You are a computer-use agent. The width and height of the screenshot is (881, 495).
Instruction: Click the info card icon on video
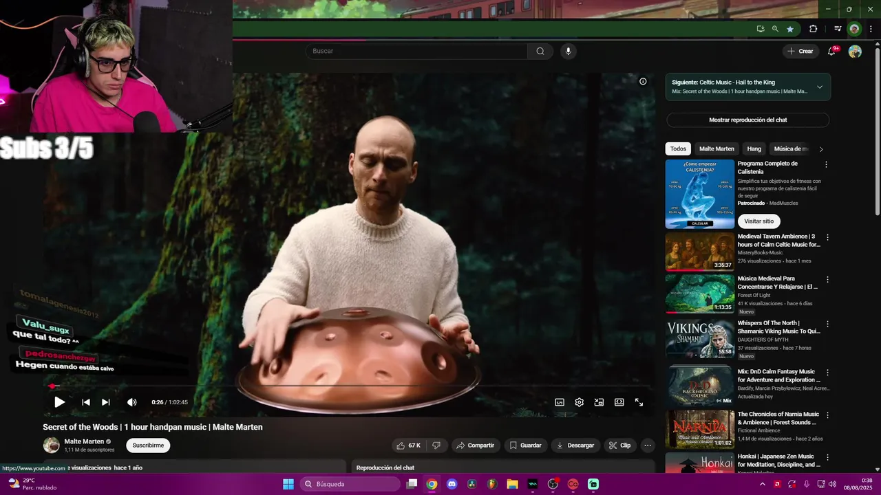pos(643,81)
